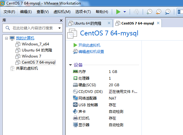Click the green power-on play toolbar icon

[x=118, y=12]
